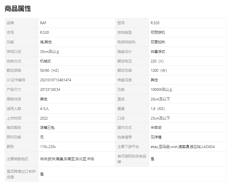
Task: Click the 上市时间 label
Action: click(x=14, y=118)
